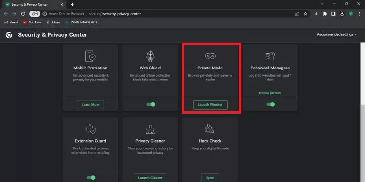Click the Hack Check title text
Viewport: 365px width, 182px height.
tap(210, 141)
